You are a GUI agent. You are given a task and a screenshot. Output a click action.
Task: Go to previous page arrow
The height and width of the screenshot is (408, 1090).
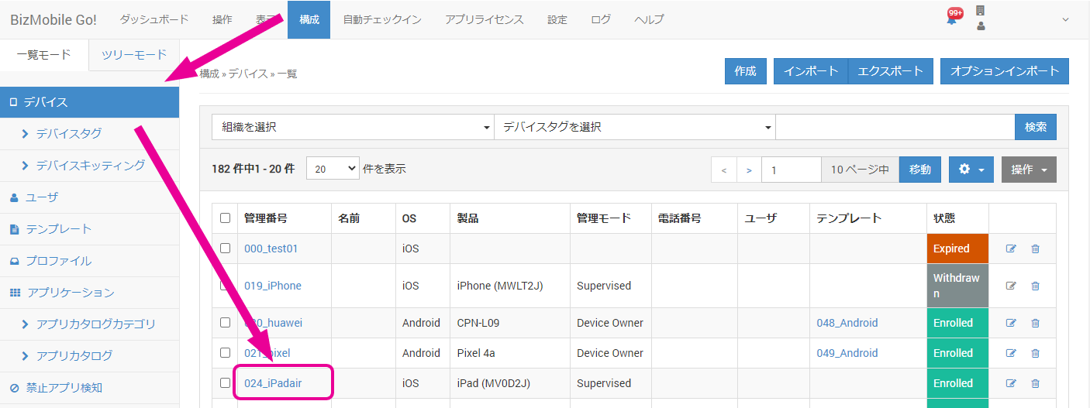(723, 170)
